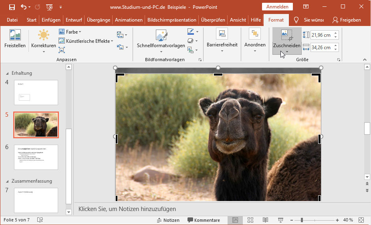Collapse the Zusammenfassung section
This screenshot has width=371, height=225.
coord(7,181)
